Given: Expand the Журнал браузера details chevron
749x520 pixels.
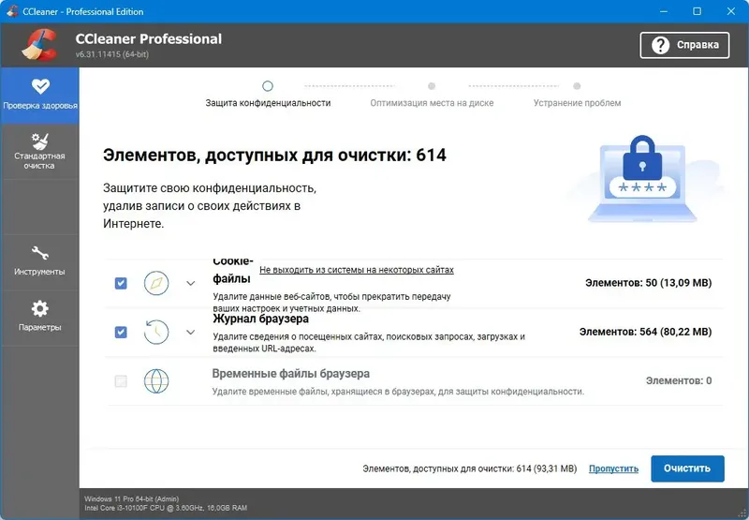Looking at the screenshot, I should [191, 332].
